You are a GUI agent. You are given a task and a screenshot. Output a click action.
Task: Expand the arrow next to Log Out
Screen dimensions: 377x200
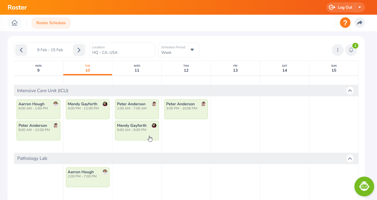click(360, 7)
